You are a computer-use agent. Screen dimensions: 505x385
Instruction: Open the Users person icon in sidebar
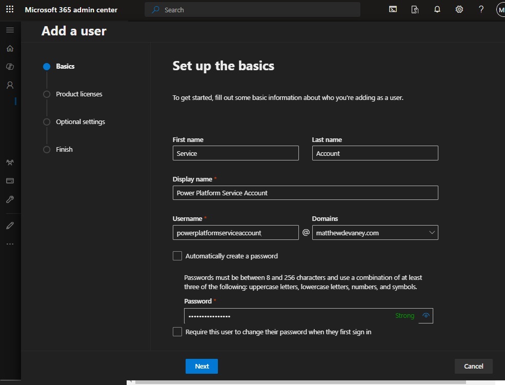click(x=10, y=85)
